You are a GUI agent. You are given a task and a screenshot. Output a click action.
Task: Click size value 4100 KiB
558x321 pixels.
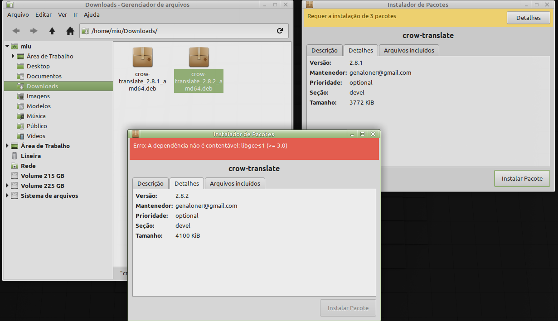[188, 235]
